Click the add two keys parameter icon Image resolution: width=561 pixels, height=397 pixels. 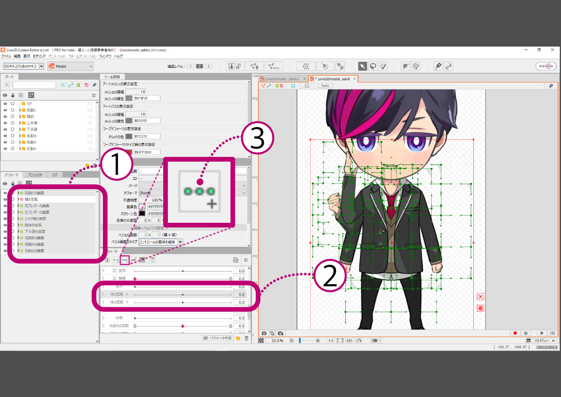point(116,260)
